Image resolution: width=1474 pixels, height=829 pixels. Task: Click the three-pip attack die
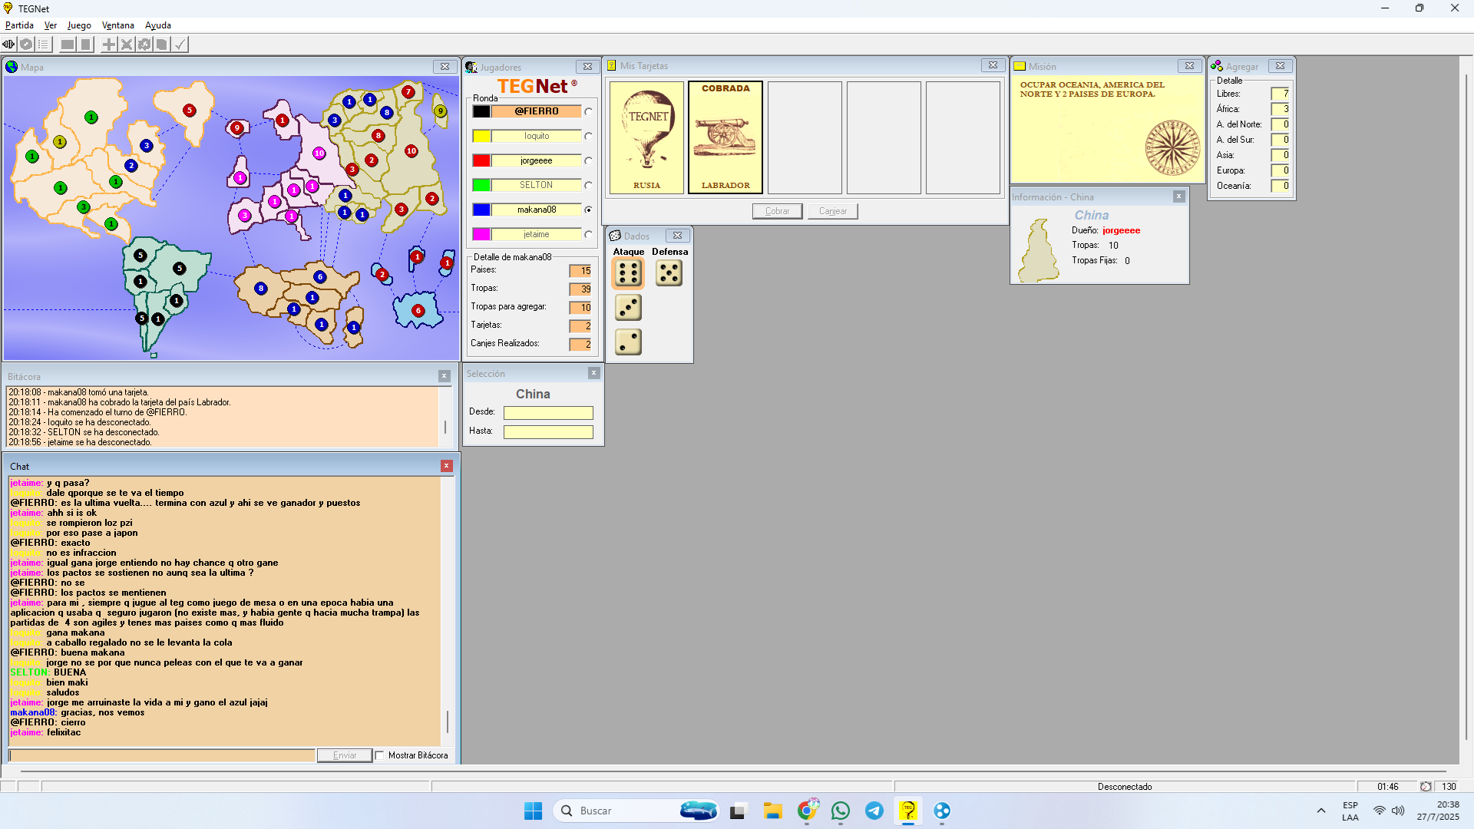click(x=628, y=308)
